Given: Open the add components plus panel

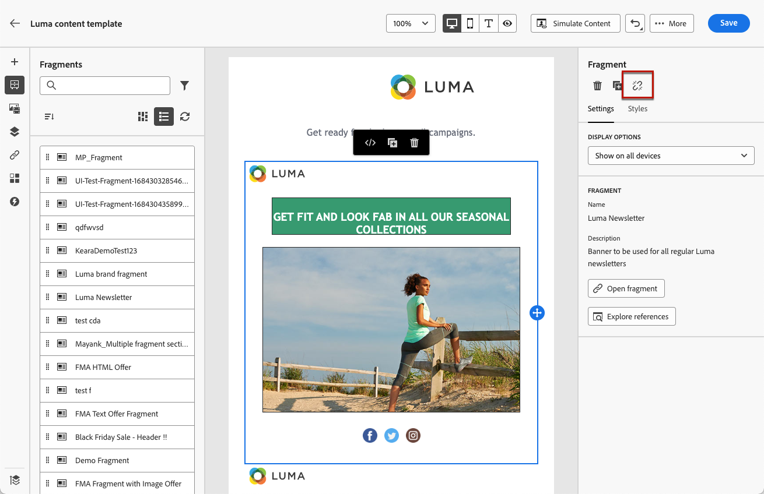Looking at the screenshot, I should coord(15,62).
